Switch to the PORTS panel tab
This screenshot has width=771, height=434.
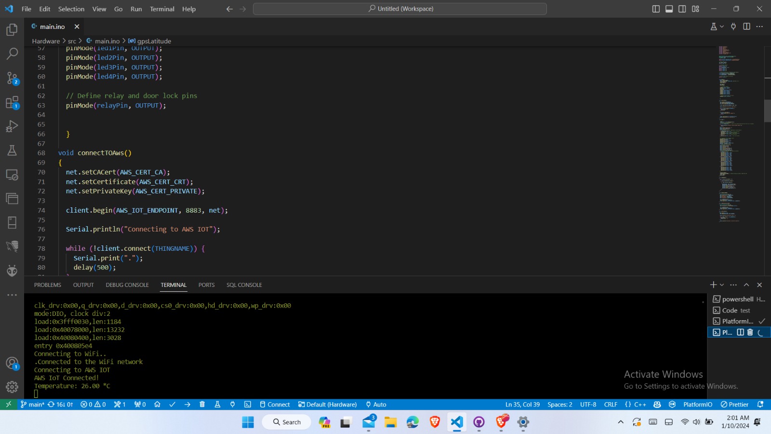click(207, 285)
